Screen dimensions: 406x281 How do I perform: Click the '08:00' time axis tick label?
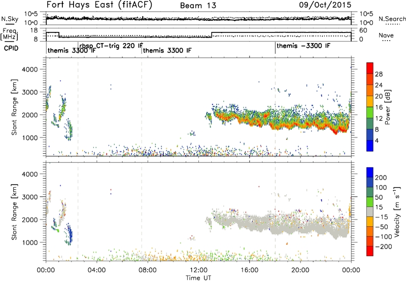click(x=148, y=270)
